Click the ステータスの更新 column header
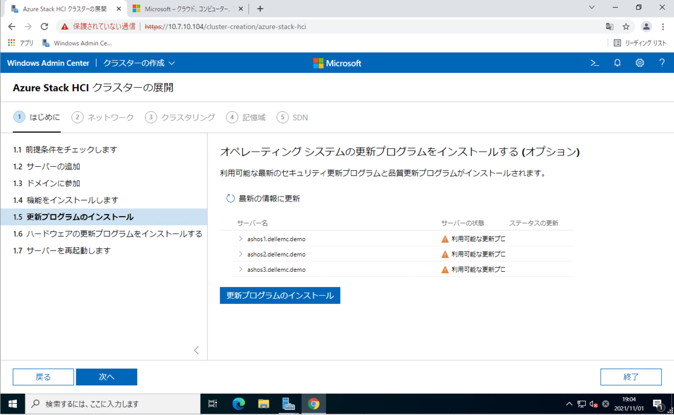Screen dimensions: 674x415 pyautogui.click(x=534, y=223)
